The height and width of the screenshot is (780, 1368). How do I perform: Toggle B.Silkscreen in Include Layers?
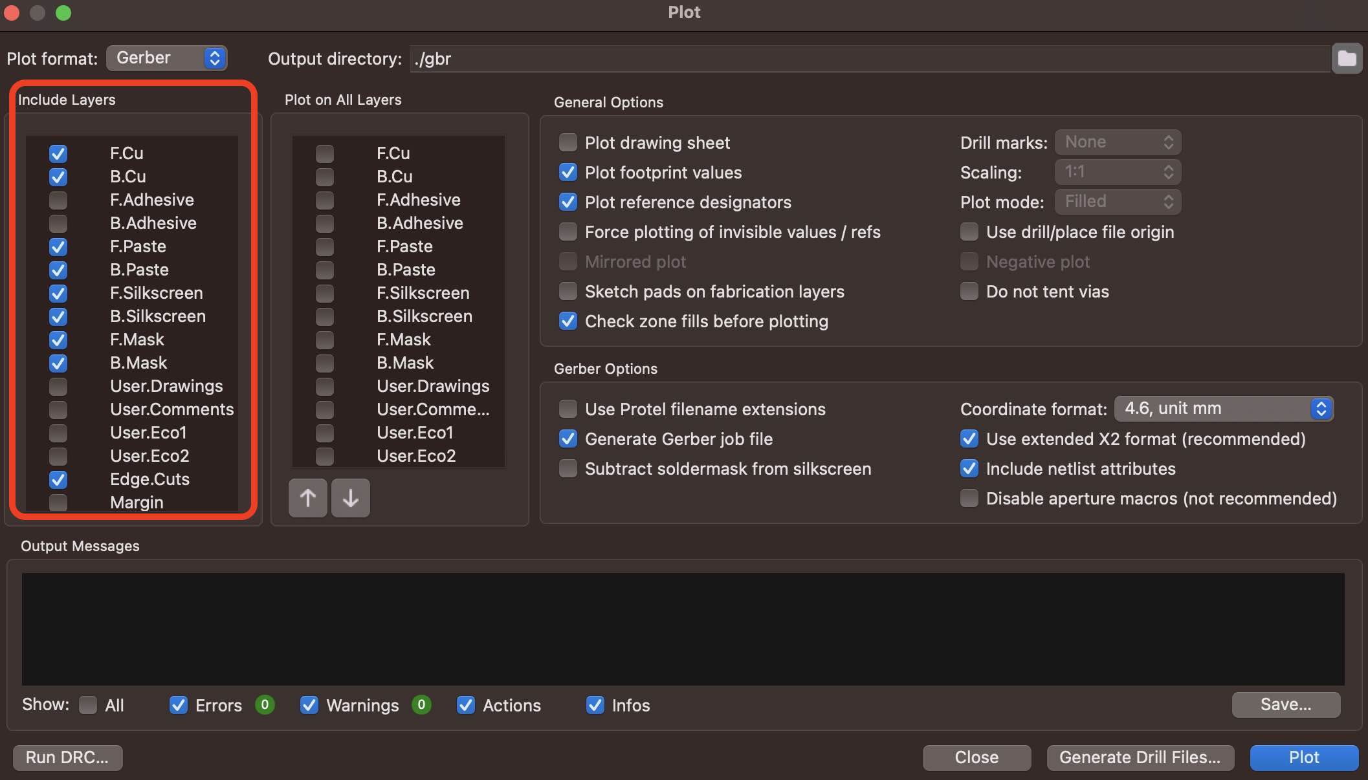tap(58, 316)
